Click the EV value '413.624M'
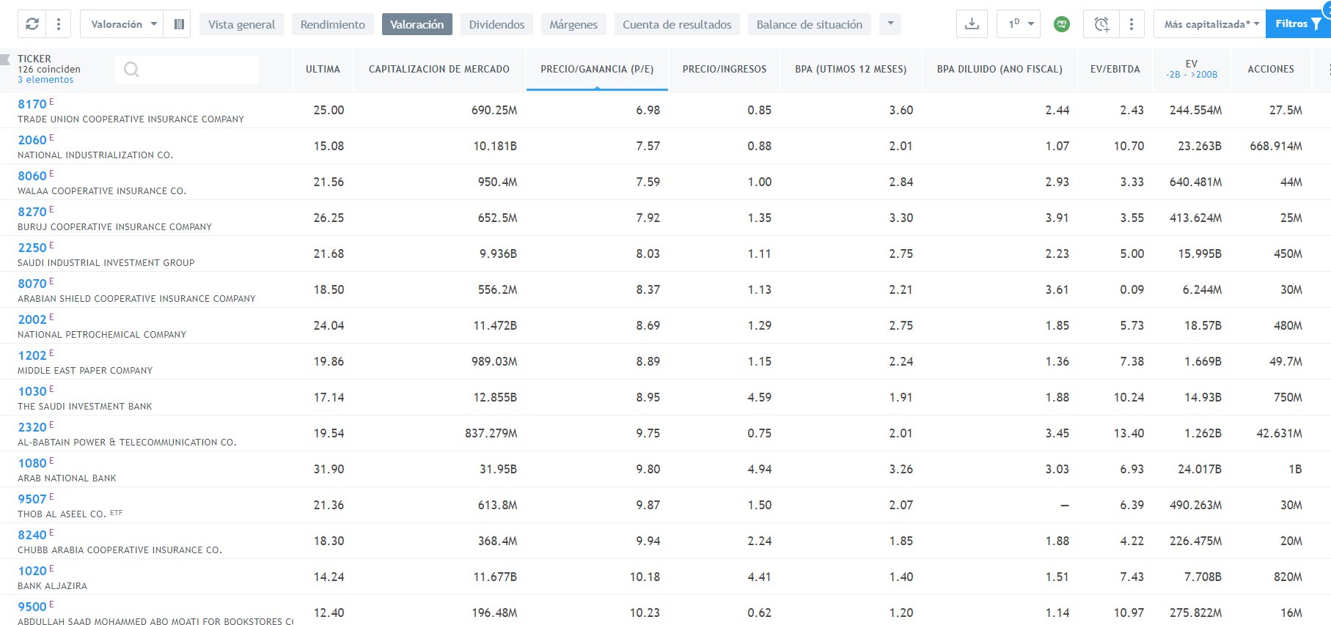1331x625 pixels. pos(1195,218)
